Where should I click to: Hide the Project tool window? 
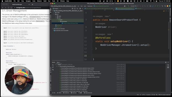pyautogui.click(x=83, y=8)
